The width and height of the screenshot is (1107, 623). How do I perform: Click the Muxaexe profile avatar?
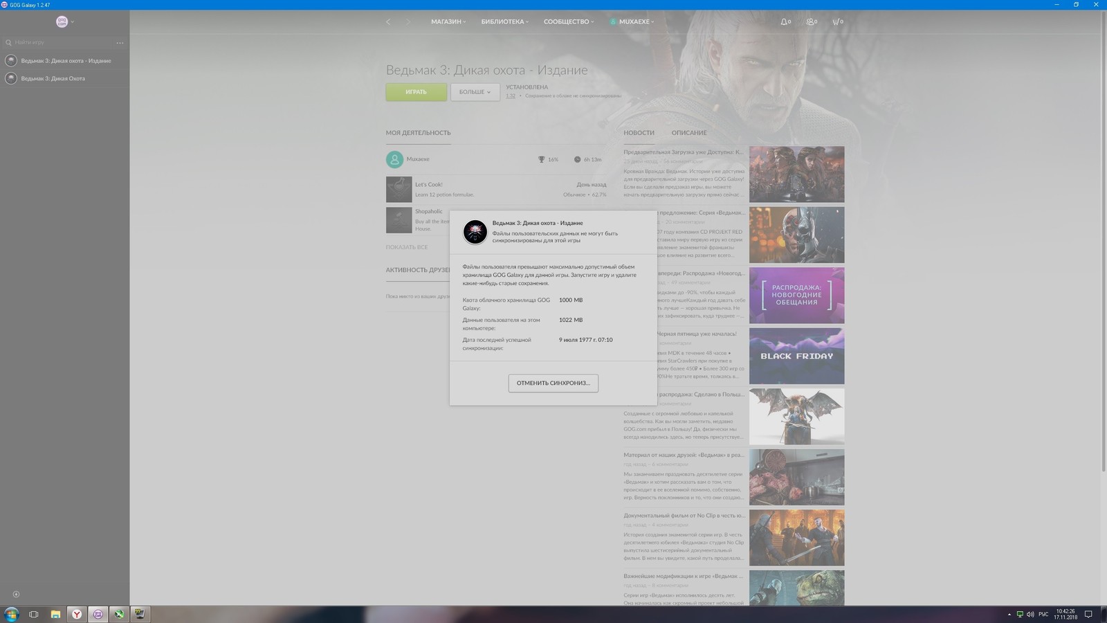(x=394, y=159)
